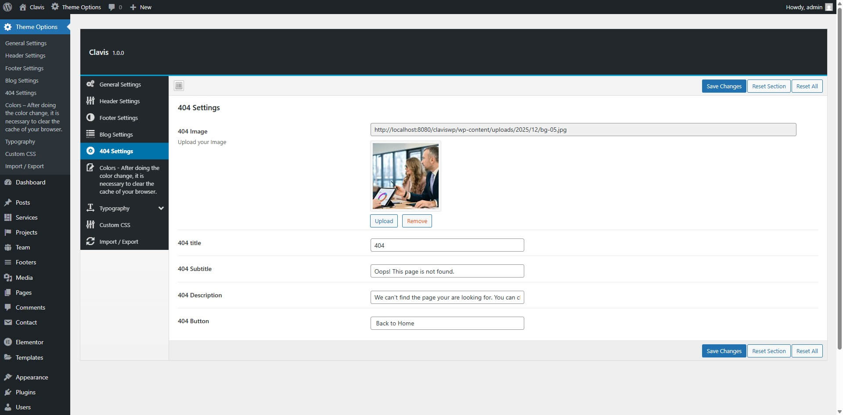Open the Elementor menu icon in sidebar
The height and width of the screenshot is (415, 843).
coord(8,342)
